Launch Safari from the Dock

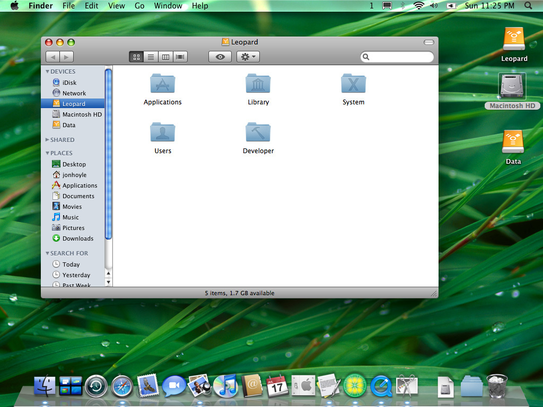(x=122, y=386)
